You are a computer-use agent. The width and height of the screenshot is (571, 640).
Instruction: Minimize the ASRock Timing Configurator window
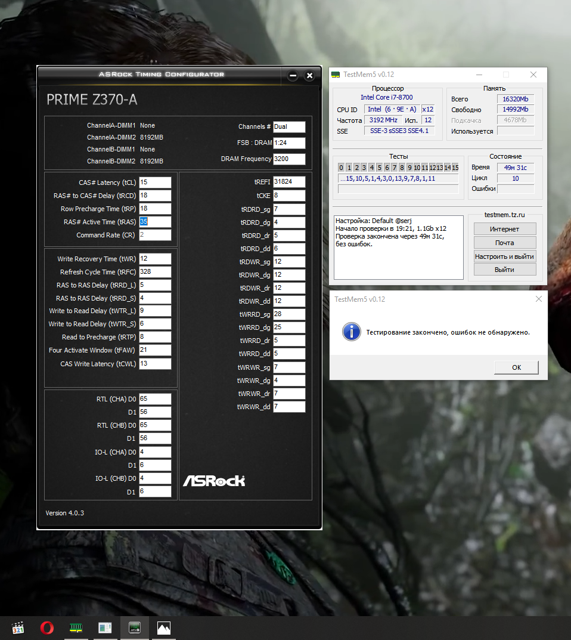tap(293, 76)
